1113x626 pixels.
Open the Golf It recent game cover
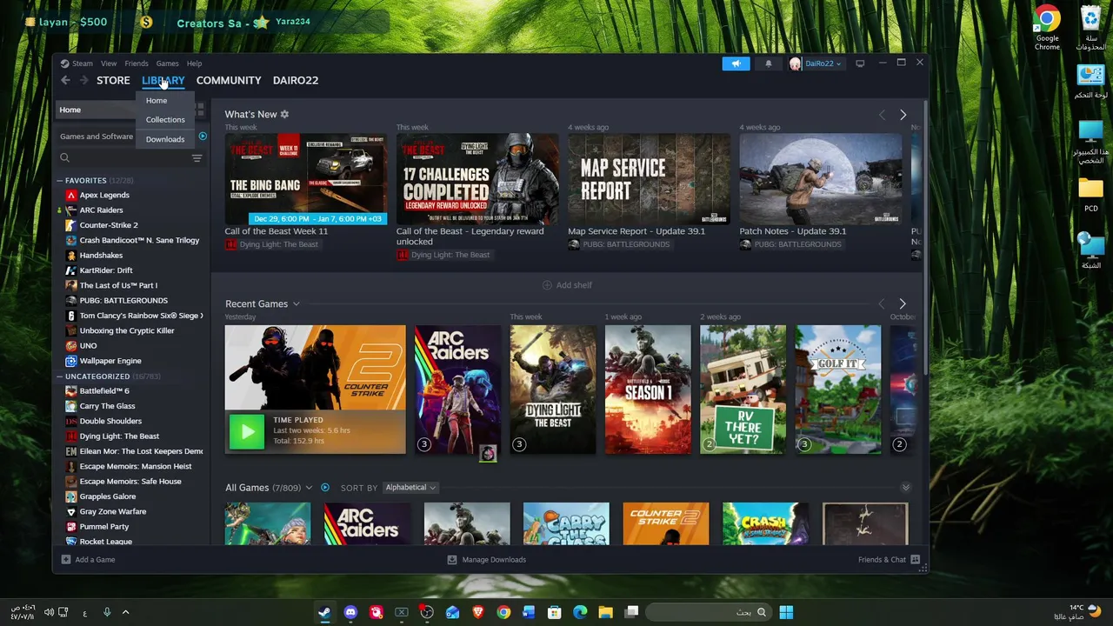click(838, 390)
